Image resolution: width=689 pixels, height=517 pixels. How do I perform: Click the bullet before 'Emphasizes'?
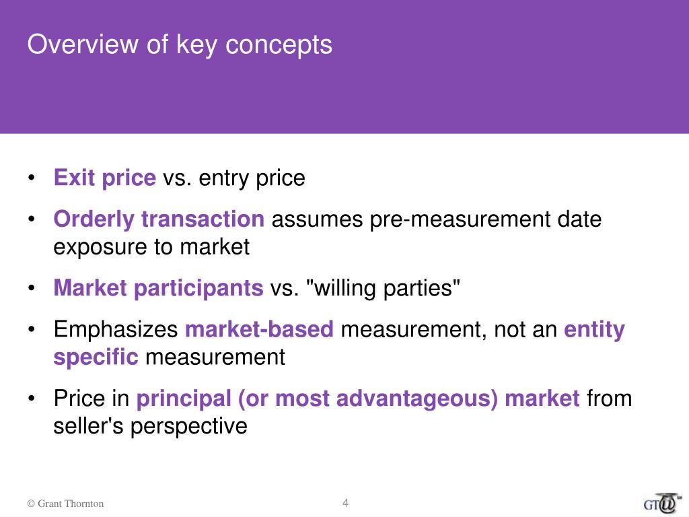[32, 330]
